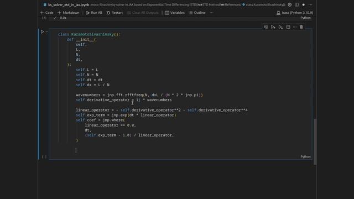Open run options dropdown beside cell
Screen dimensions: 354x199
tap(46, 32)
